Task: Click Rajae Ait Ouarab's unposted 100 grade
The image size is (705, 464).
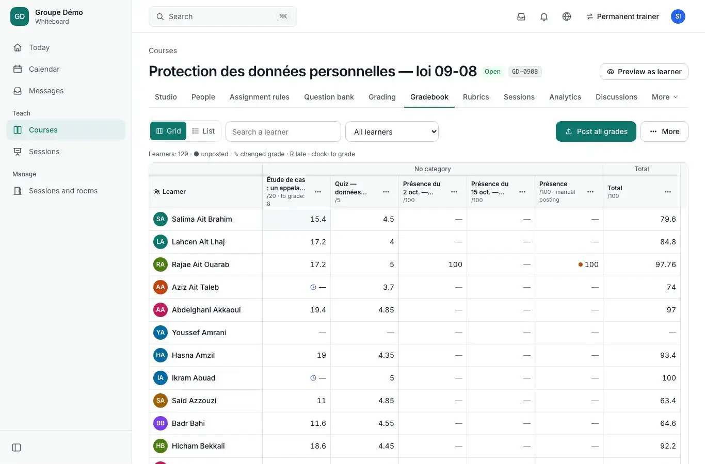Action: click(x=569, y=264)
